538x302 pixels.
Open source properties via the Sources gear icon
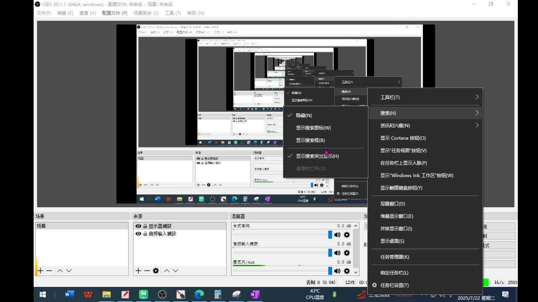click(156, 271)
